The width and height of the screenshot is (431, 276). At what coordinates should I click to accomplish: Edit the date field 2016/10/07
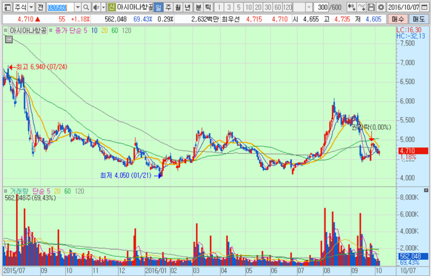coord(403,7)
